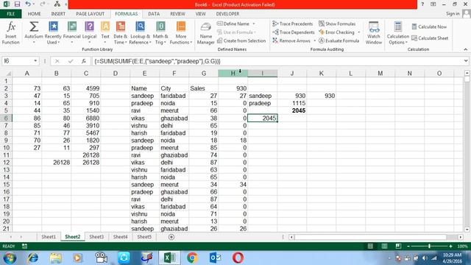Expand the formula bar
This screenshot has width=471, height=265.
(x=466, y=61)
